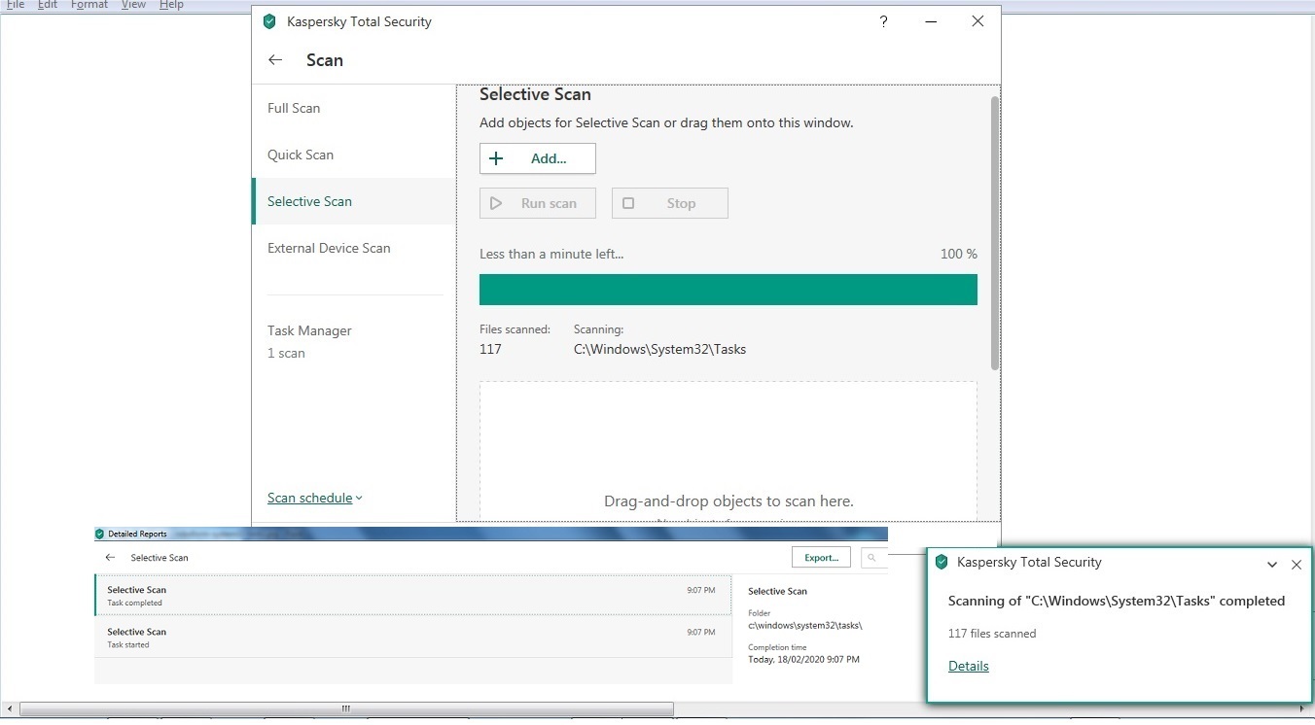The image size is (1315, 725).
Task: Click the green scan progress bar
Action: point(729,290)
